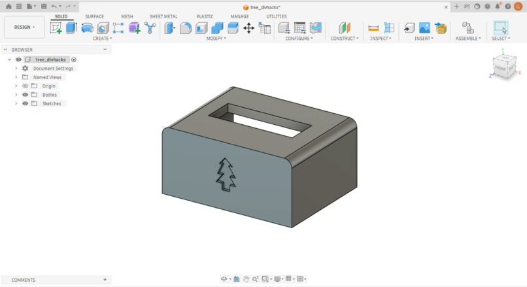The width and height of the screenshot is (527, 287).
Task: Toggle the tree_divhacks activate radio button
Action: click(74, 59)
